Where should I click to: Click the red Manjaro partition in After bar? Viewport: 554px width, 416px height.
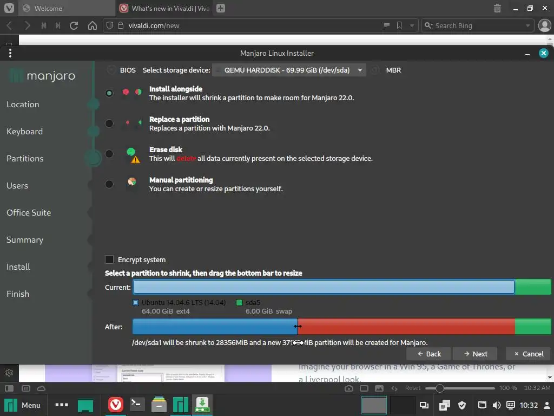[406, 327]
